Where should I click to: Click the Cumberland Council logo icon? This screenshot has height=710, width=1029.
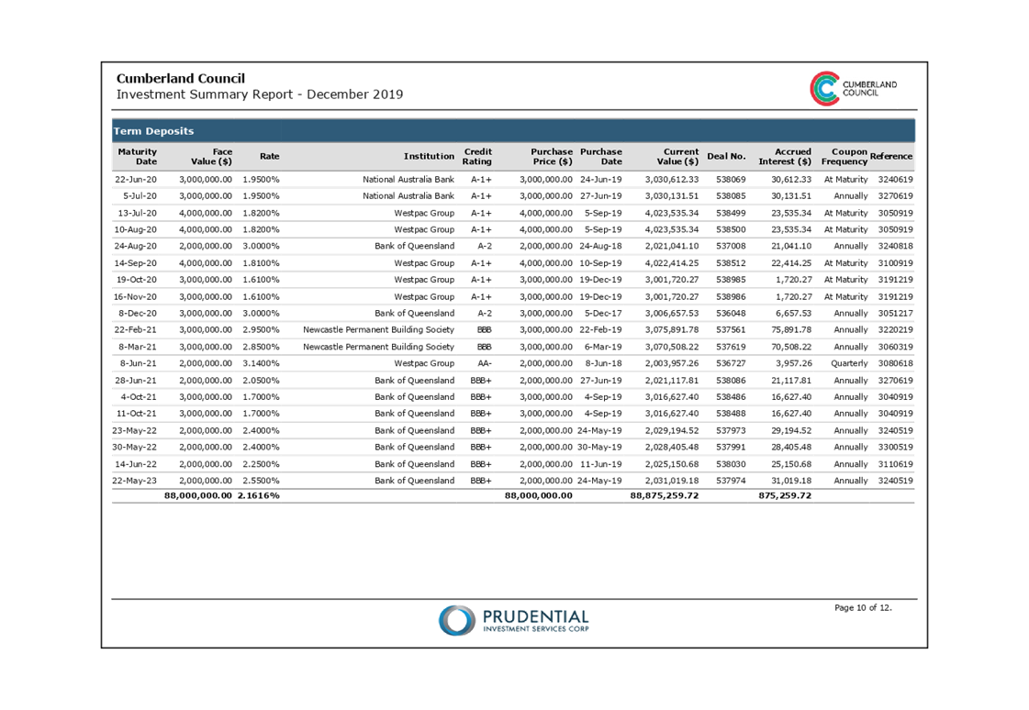point(824,88)
